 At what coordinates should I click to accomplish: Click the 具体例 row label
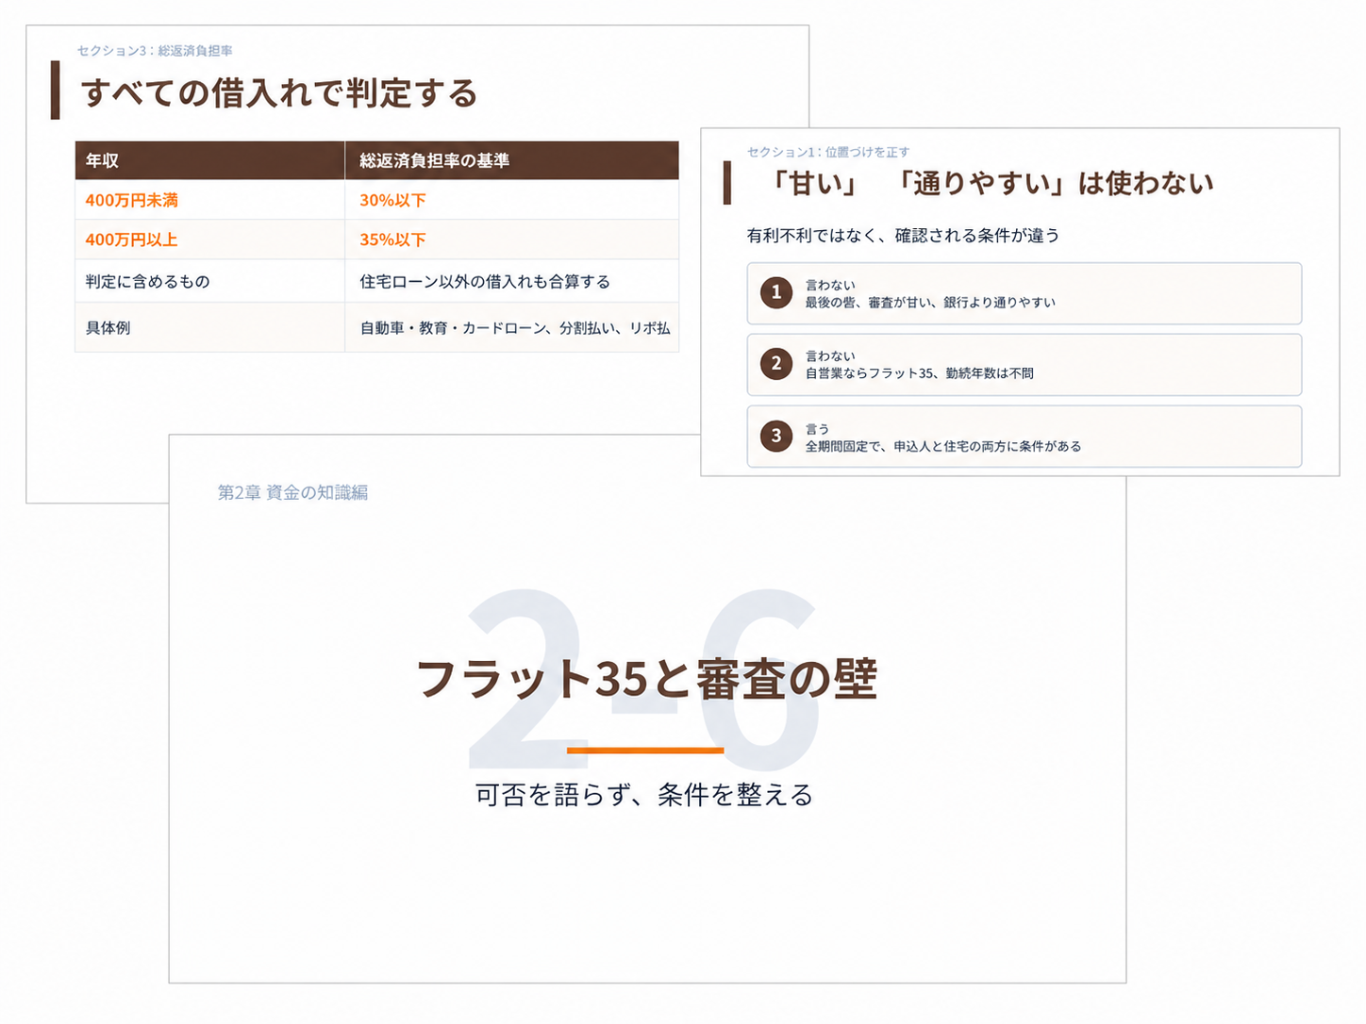210,327
